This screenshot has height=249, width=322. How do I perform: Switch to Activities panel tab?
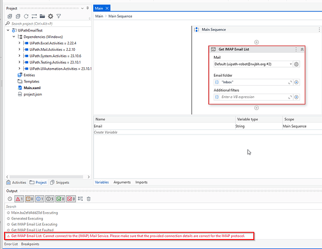point(16,182)
